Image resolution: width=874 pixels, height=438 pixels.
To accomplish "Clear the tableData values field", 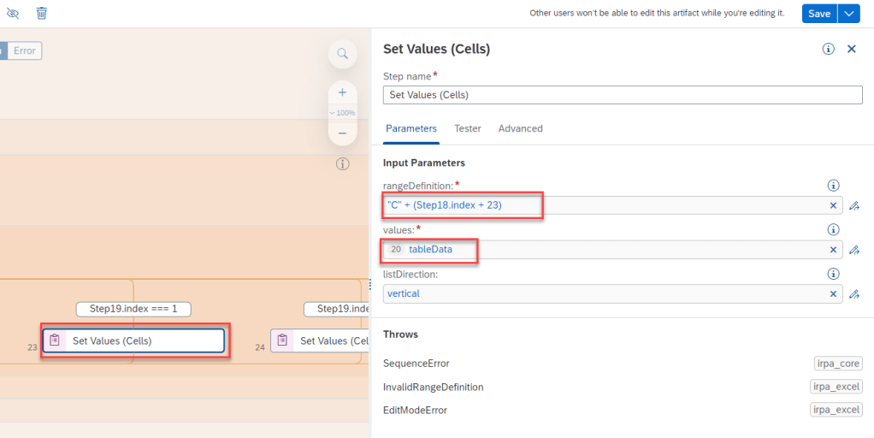I will pyautogui.click(x=833, y=250).
